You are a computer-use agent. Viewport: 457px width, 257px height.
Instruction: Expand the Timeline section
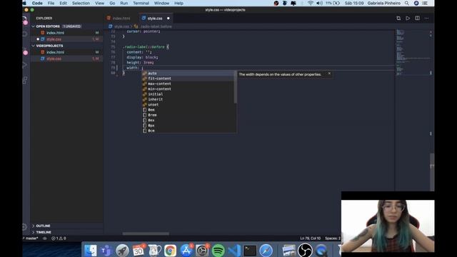pos(34,232)
